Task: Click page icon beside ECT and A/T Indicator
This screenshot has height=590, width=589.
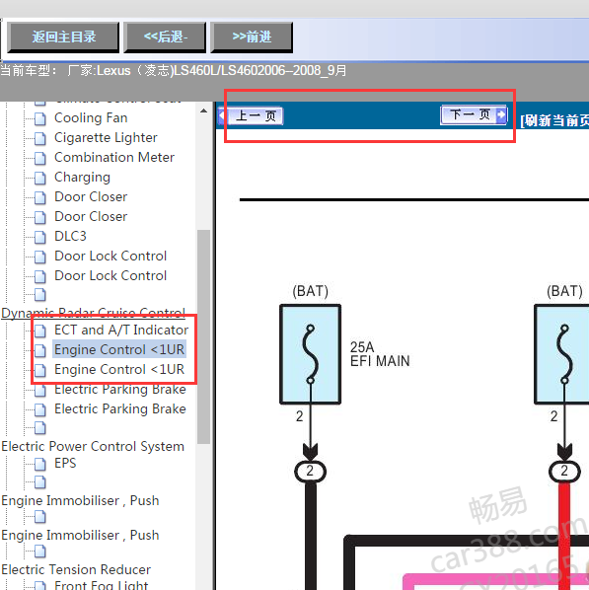Action: click(40, 331)
